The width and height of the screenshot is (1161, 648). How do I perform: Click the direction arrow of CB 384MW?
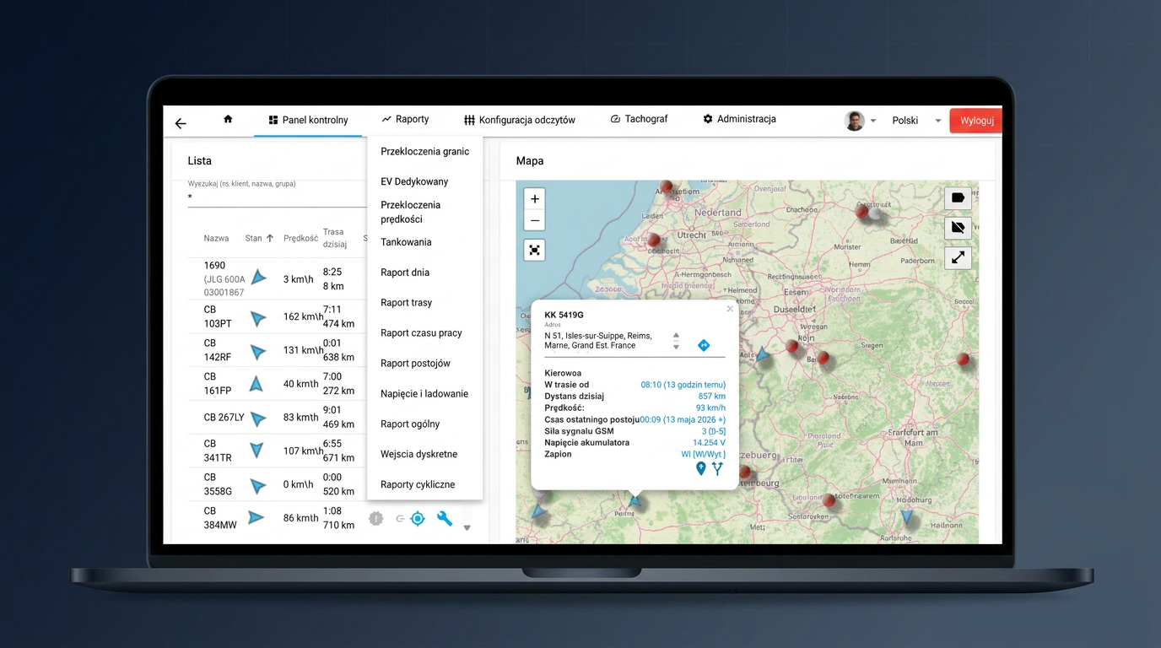pyautogui.click(x=256, y=517)
